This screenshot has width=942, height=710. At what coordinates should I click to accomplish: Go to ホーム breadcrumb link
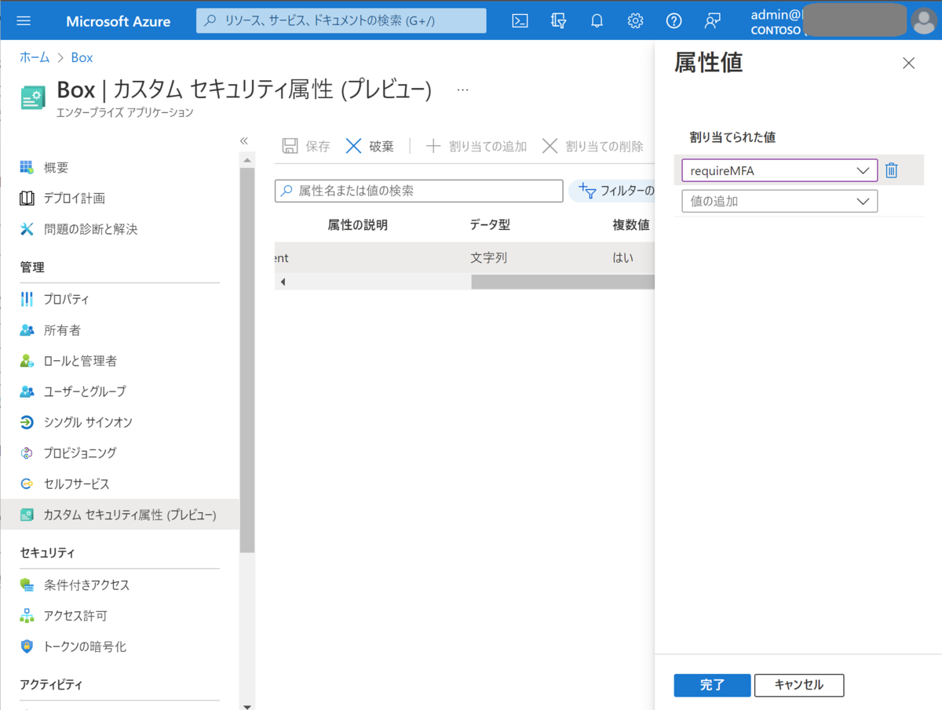coord(35,57)
